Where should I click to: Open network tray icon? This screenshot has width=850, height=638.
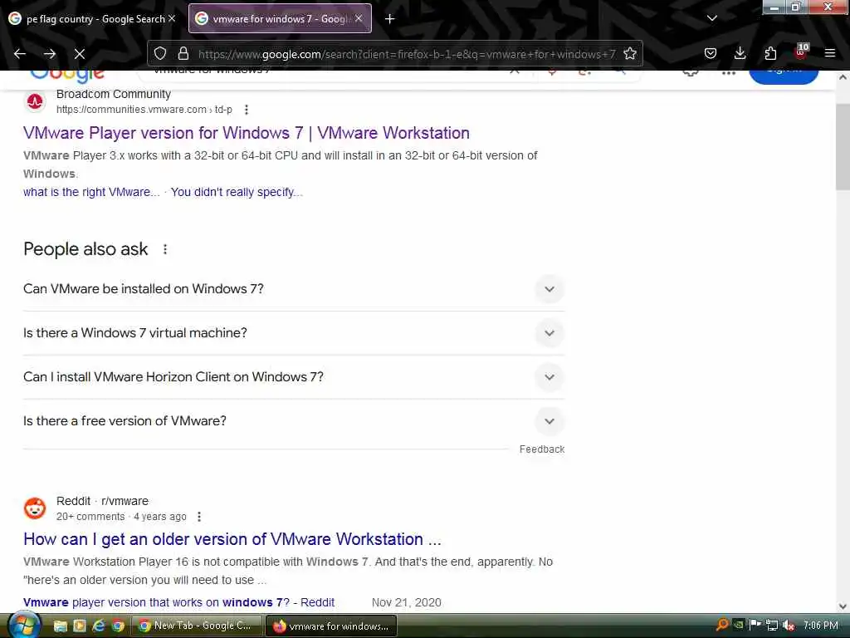(x=772, y=626)
